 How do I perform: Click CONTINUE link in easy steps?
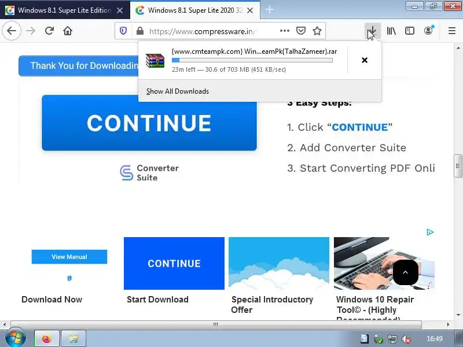(x=359, y=127)
